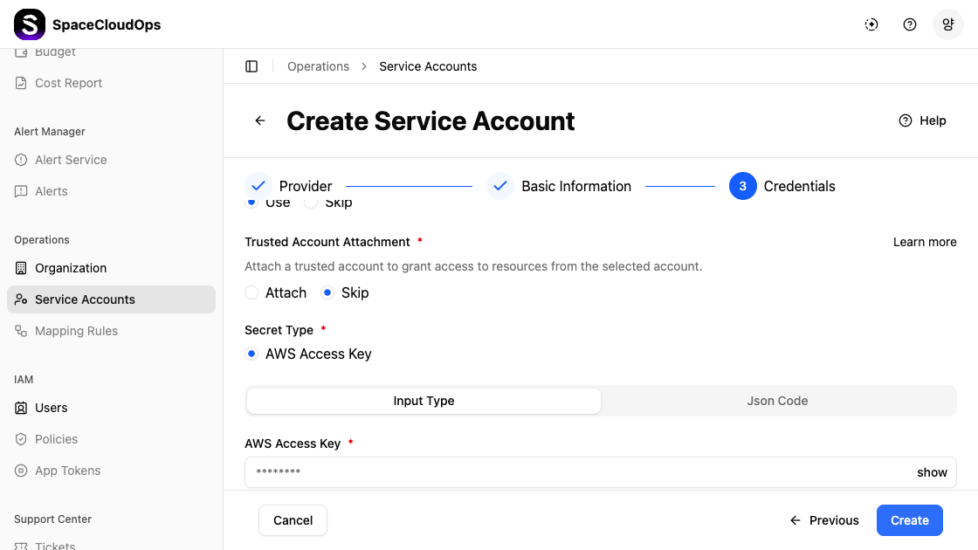Click the SpaceCloudOps logo icon
The width and height of the screenshot is (978, 550).
30,24
